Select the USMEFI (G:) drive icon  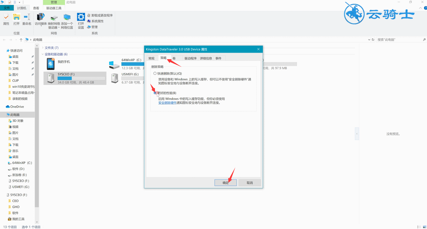pyautogui.click(x=114, y=78)
